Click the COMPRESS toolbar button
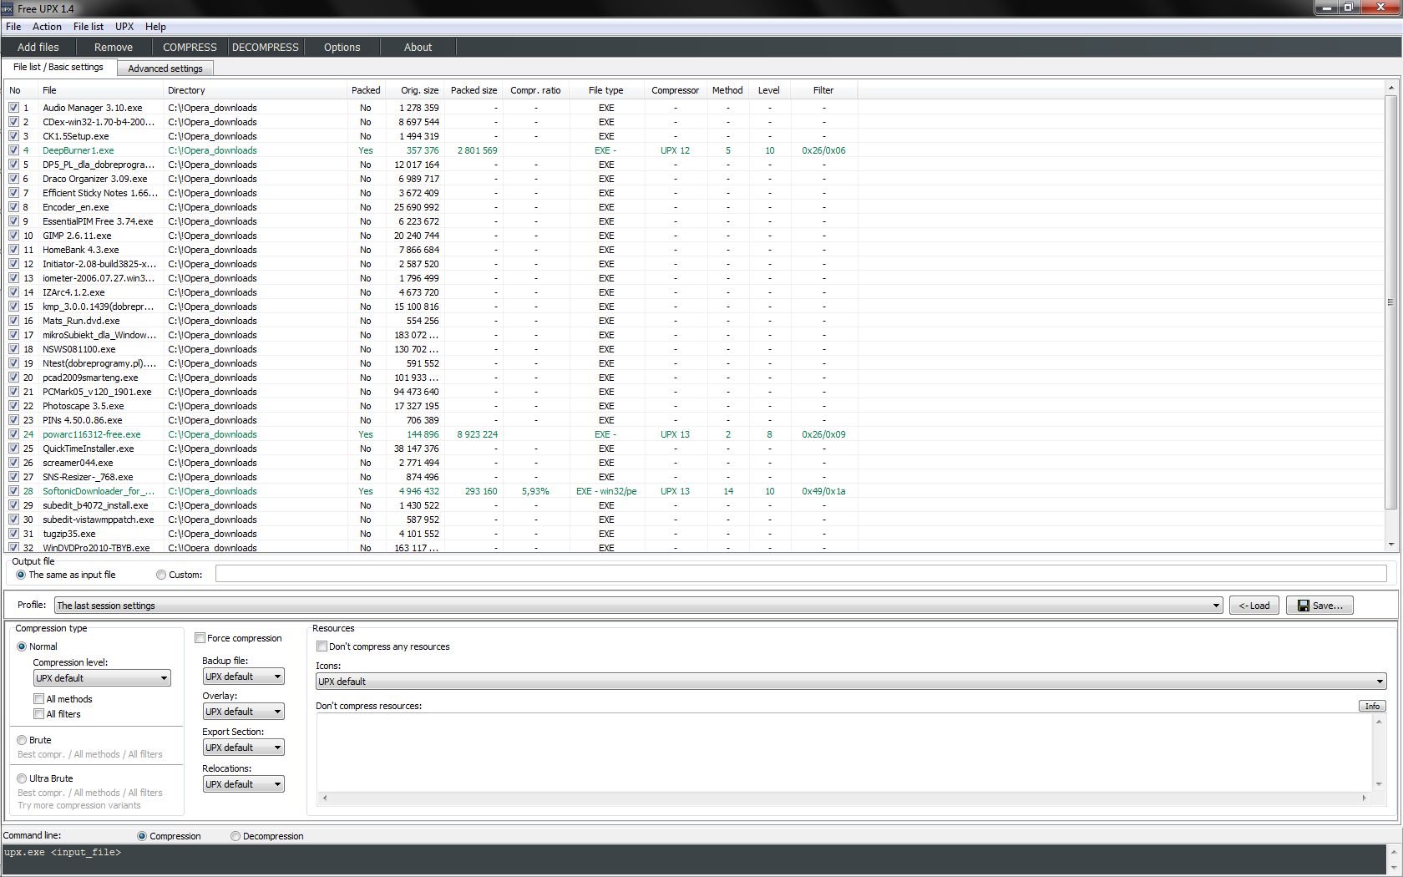1403x877 pixels. pyautogui.click(x=190, y=48)
